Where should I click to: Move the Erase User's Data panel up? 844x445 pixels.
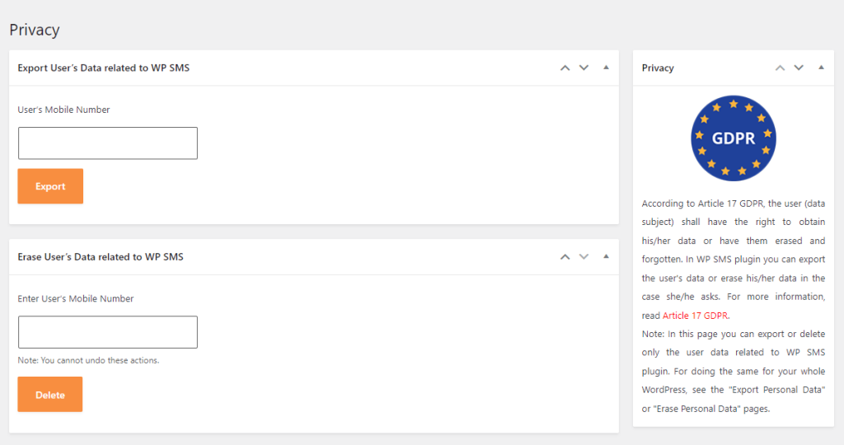565,256
